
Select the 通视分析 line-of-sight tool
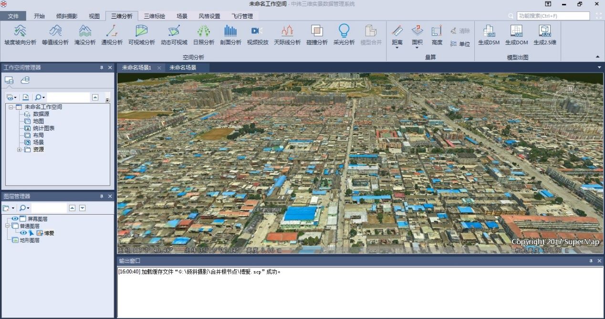coord(112,35)
